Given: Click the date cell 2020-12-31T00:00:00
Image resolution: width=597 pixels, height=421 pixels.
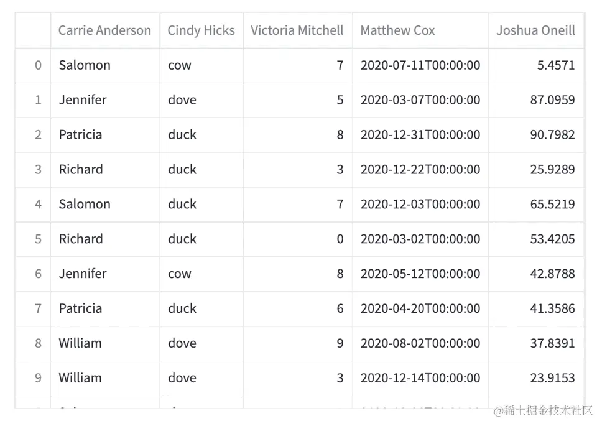Looking at the screenshot, I should 420,135.
